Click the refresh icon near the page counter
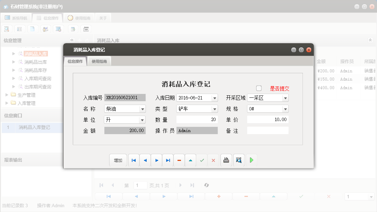This screenshot has height=212, width=377. [206, 185]
